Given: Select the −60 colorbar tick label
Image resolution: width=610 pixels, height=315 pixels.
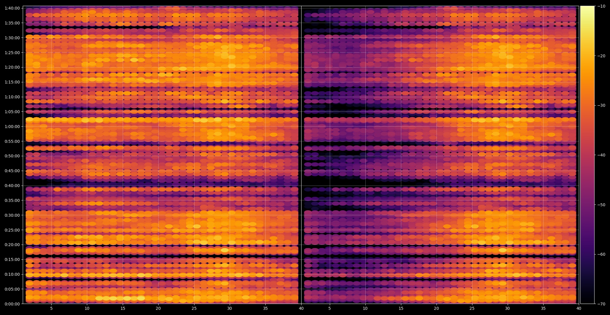Looking at the screenshot, I should point(601,254).
